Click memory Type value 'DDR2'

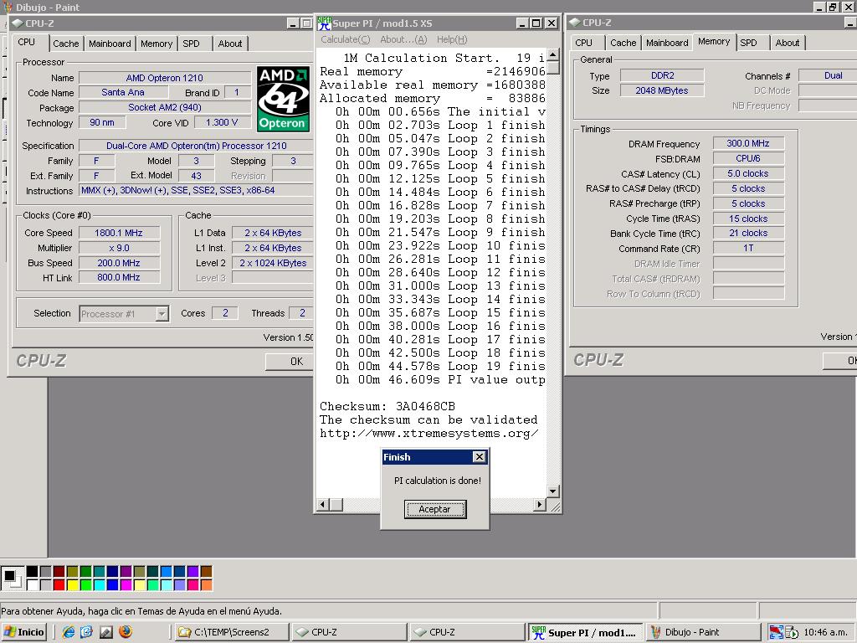tap(663, 75)
